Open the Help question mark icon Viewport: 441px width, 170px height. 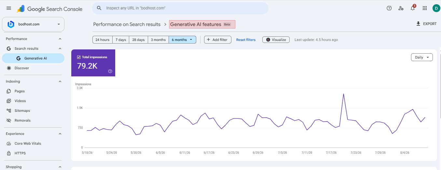tap(389, 8)
